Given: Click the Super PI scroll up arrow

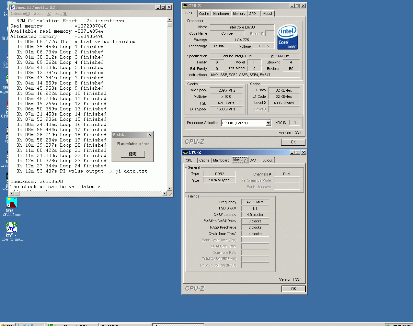Looking at the screenshot, I should tap(170, 19).
